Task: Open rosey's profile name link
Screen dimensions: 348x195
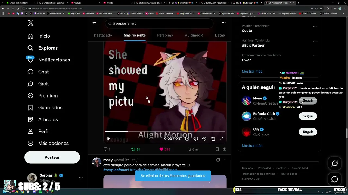Action: [108, 160]
